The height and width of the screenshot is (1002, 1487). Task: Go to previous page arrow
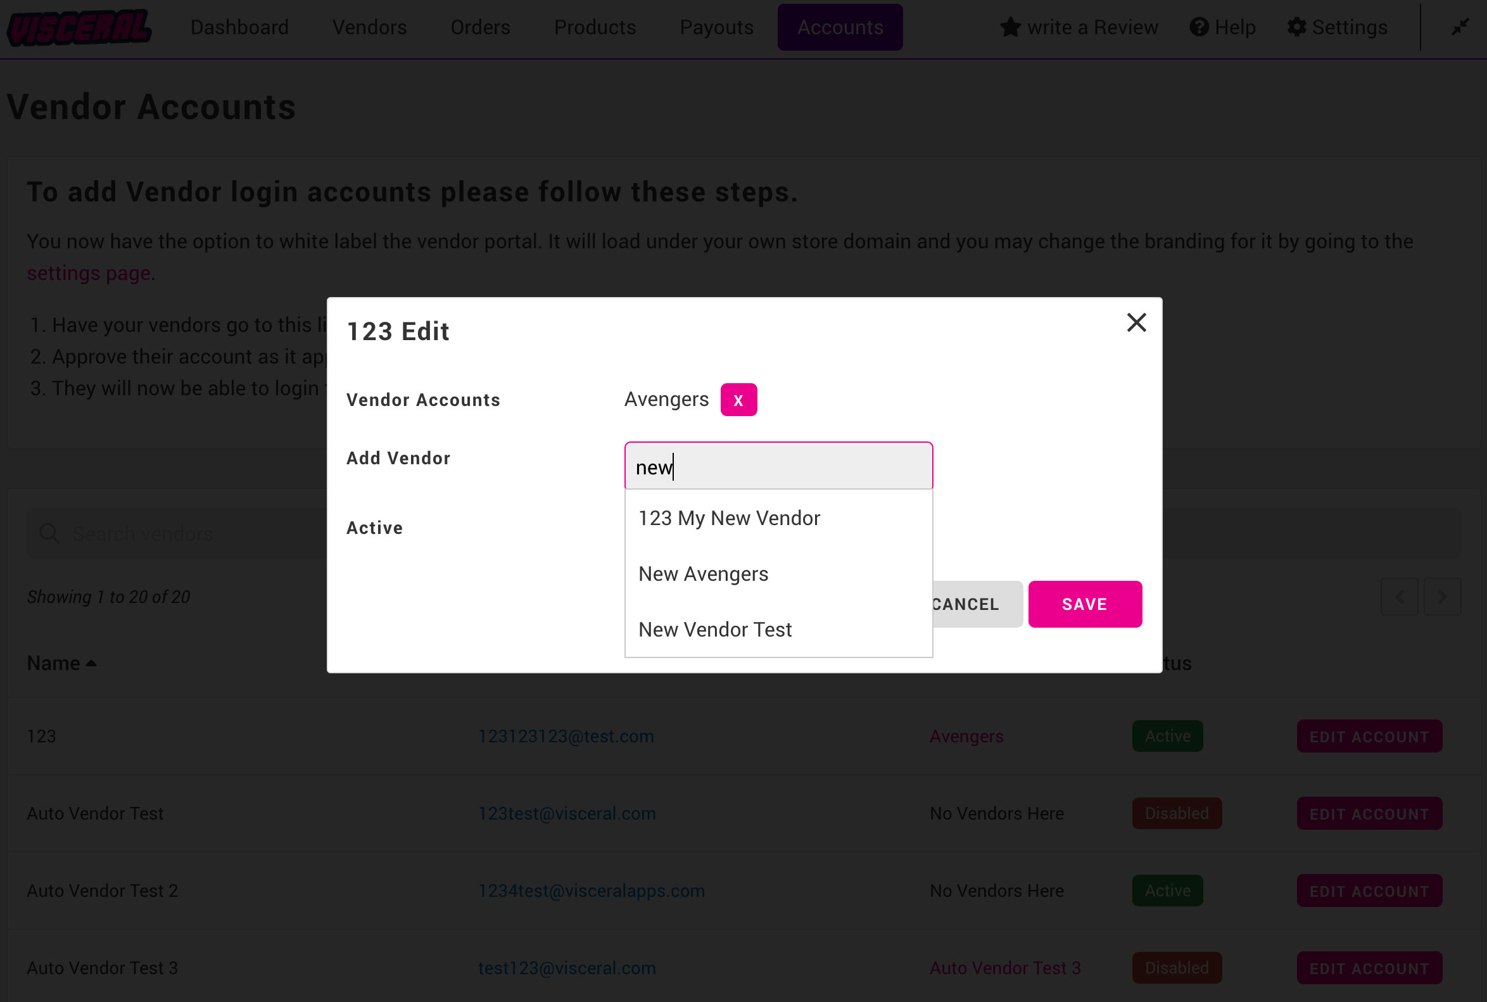click(x=1400, y=597)
